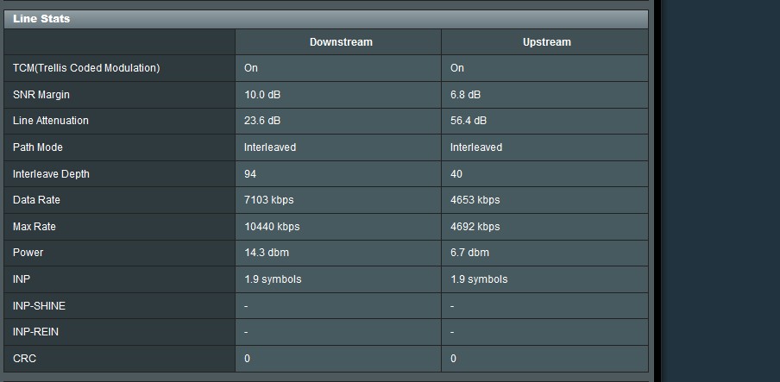Click the INP-REIN row label
Viewport: 780px width, 382px height.
36,332
